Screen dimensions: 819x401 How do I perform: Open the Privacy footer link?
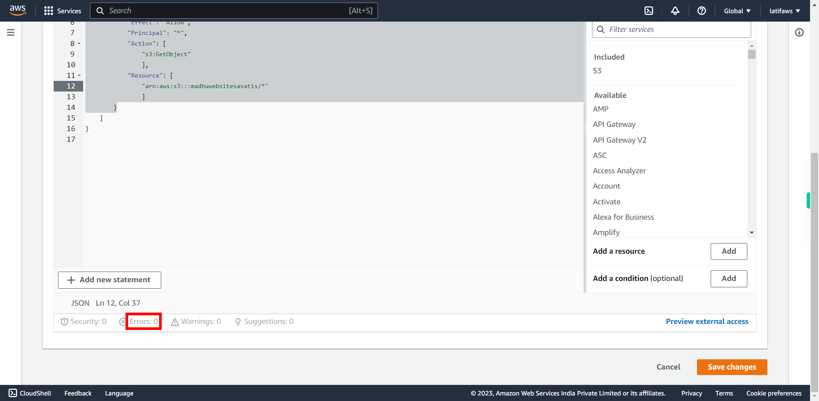(x=691, y=393)
